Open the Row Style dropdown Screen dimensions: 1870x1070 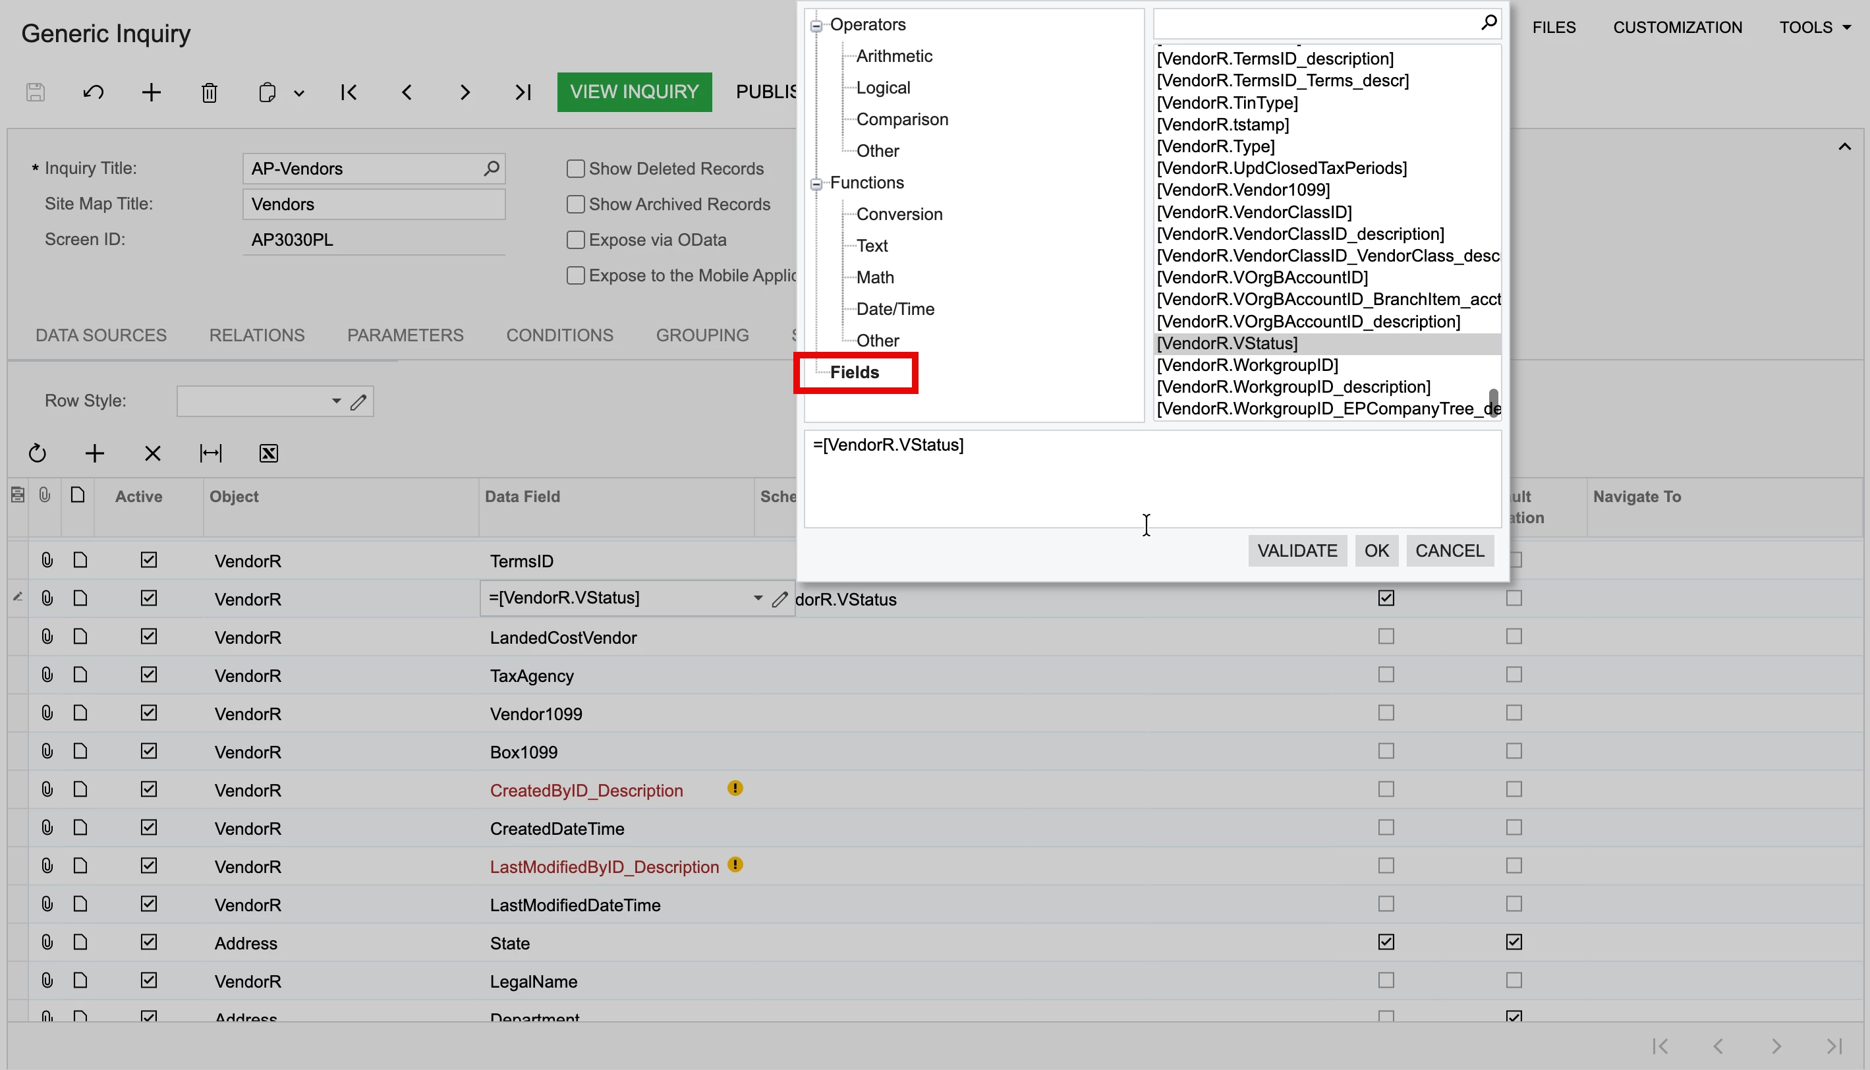(336, 401)
